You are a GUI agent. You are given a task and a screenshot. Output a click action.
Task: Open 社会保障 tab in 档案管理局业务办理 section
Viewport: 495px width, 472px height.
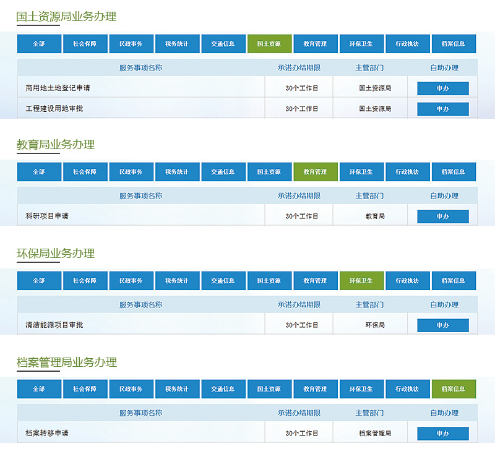(x=85, y=389)
